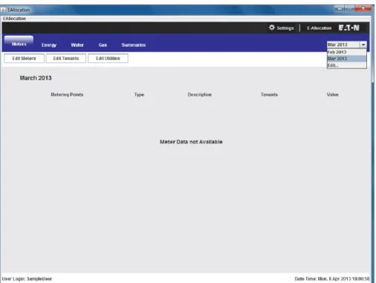Collapse the month dropdown arrow
Image resolution: width=376 pixels, height=283 pixels.
click(x=363, y=45)
